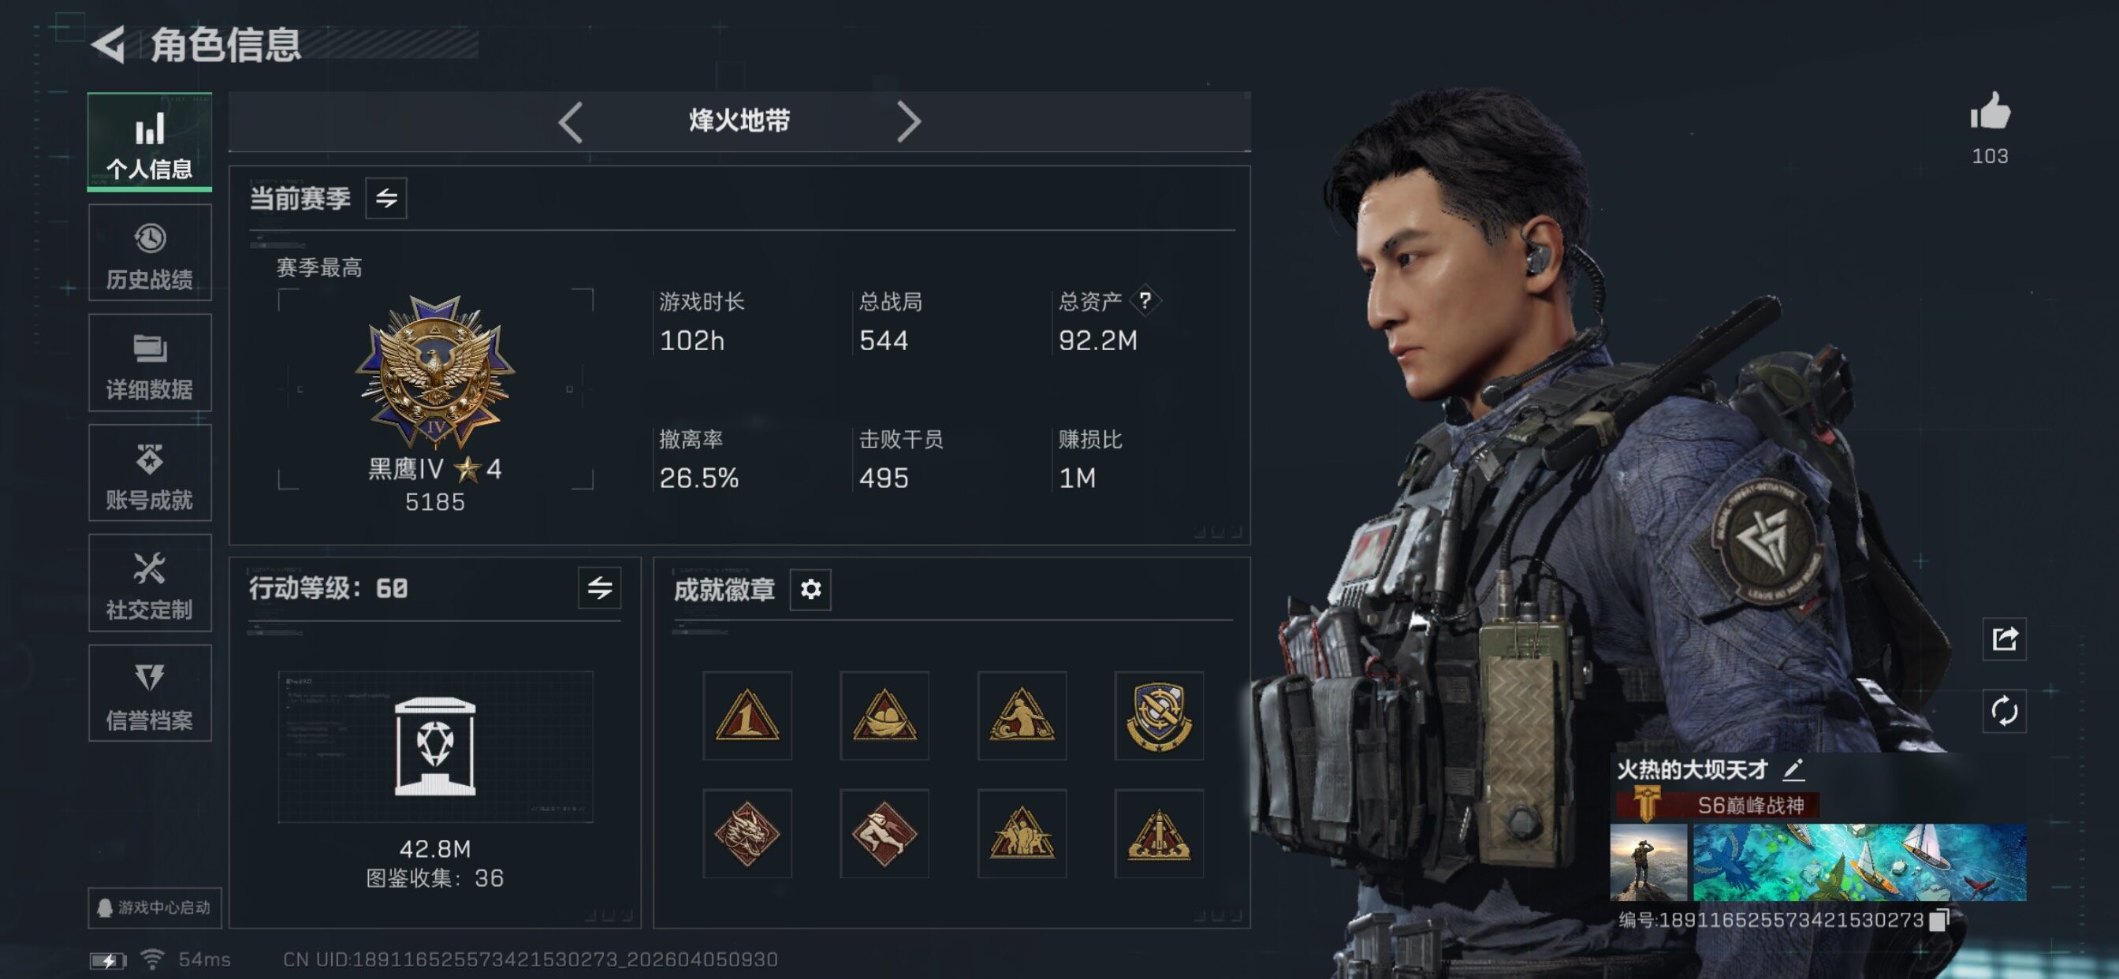Like the profile with the thumbs-up icon
The image size is (2119, 979).
pyautogui.click(x=1990, y=111)
